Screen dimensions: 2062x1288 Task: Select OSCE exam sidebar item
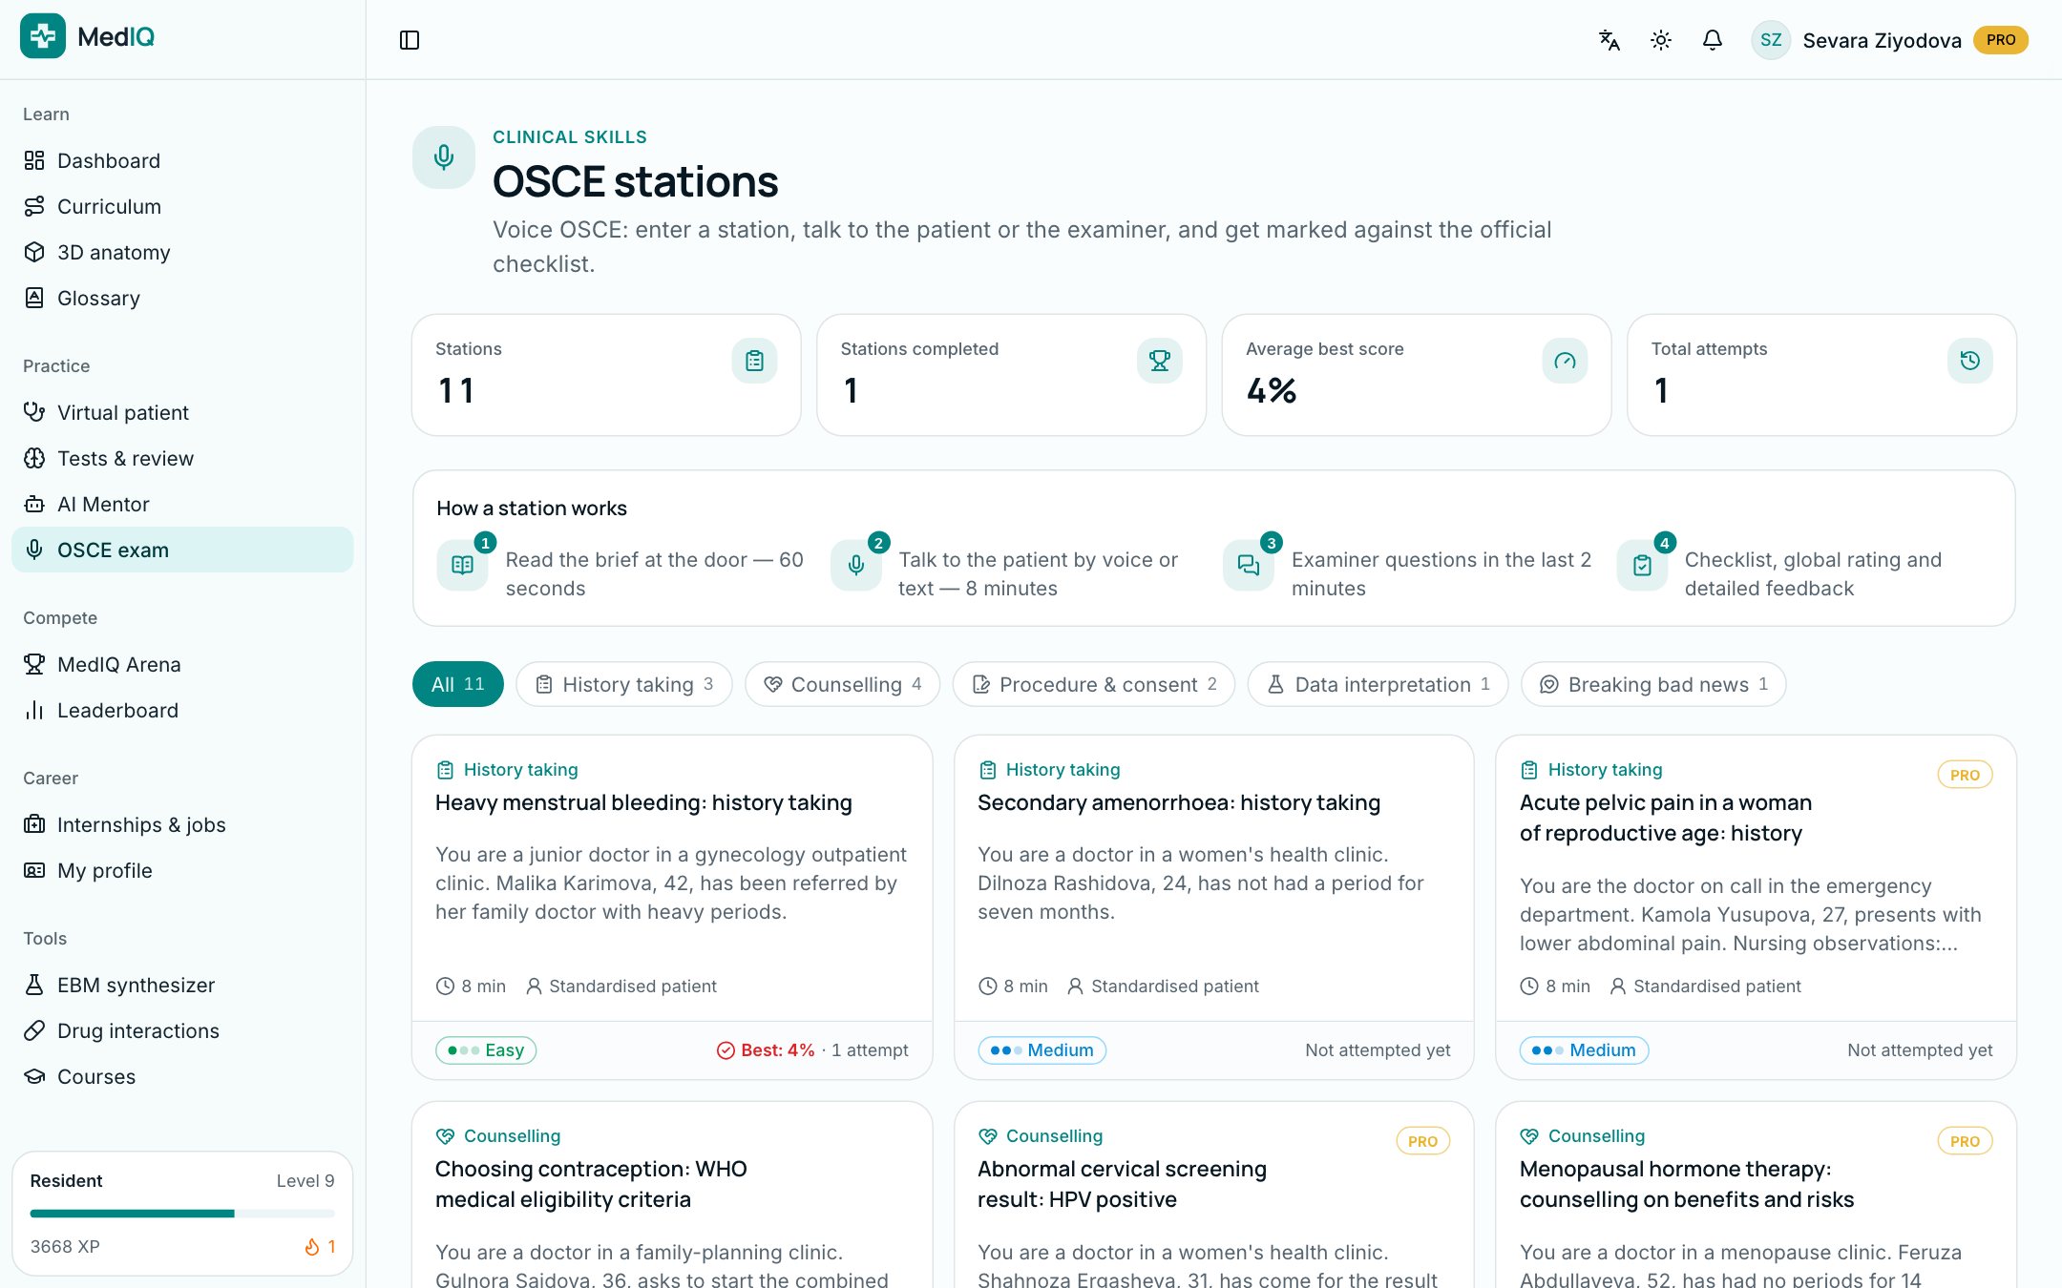point(182,550)
